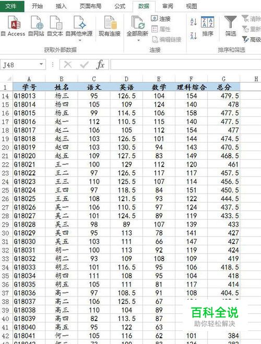Click the 学号 header cell

(x=29, y=87)
